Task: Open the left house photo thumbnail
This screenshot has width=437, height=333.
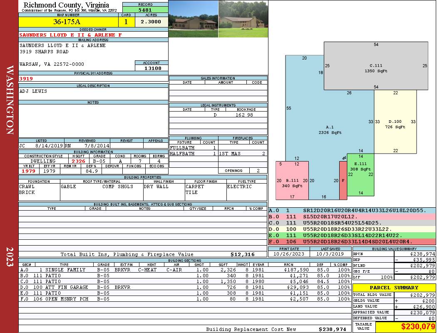Action: (193, 19)
